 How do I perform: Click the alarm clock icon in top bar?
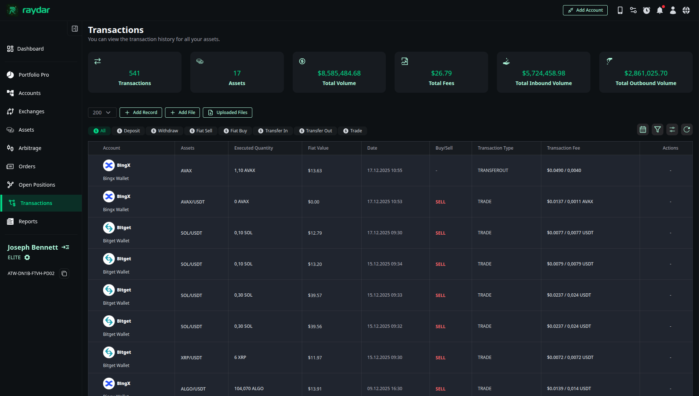[x=647, y=10]
